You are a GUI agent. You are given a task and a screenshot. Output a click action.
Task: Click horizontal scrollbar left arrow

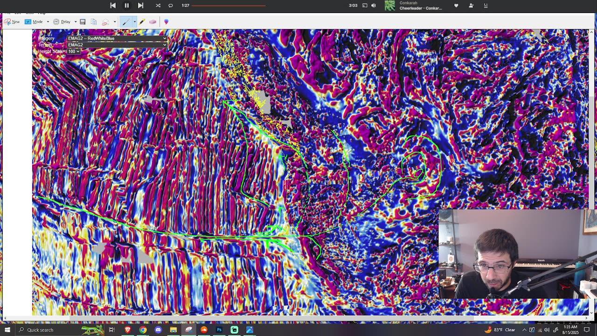coord(5,318)
